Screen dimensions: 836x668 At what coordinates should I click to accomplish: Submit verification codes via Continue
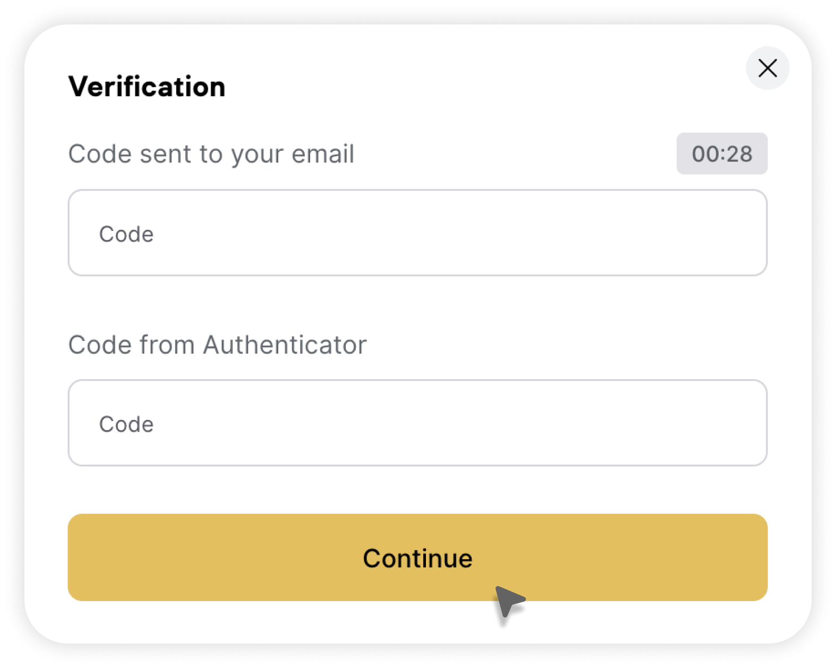[417, 558]
